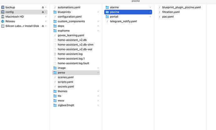The image size is (216, 130).
Task: Click the Macintosh HD drive icon
Action: [3, 17]
